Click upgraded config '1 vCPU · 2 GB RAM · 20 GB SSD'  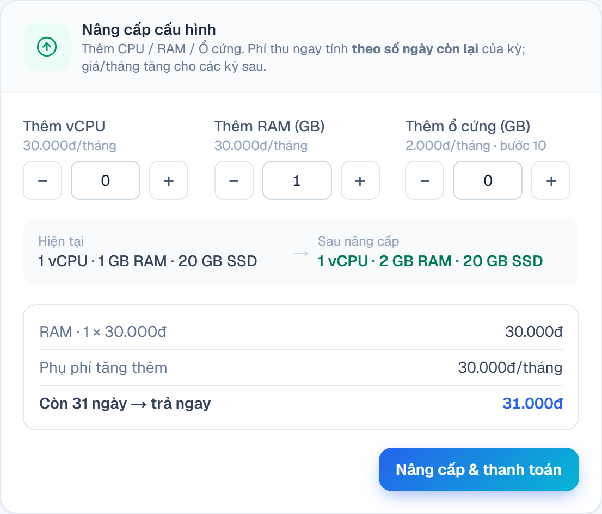pyautogui.click(x=431, y=261)
